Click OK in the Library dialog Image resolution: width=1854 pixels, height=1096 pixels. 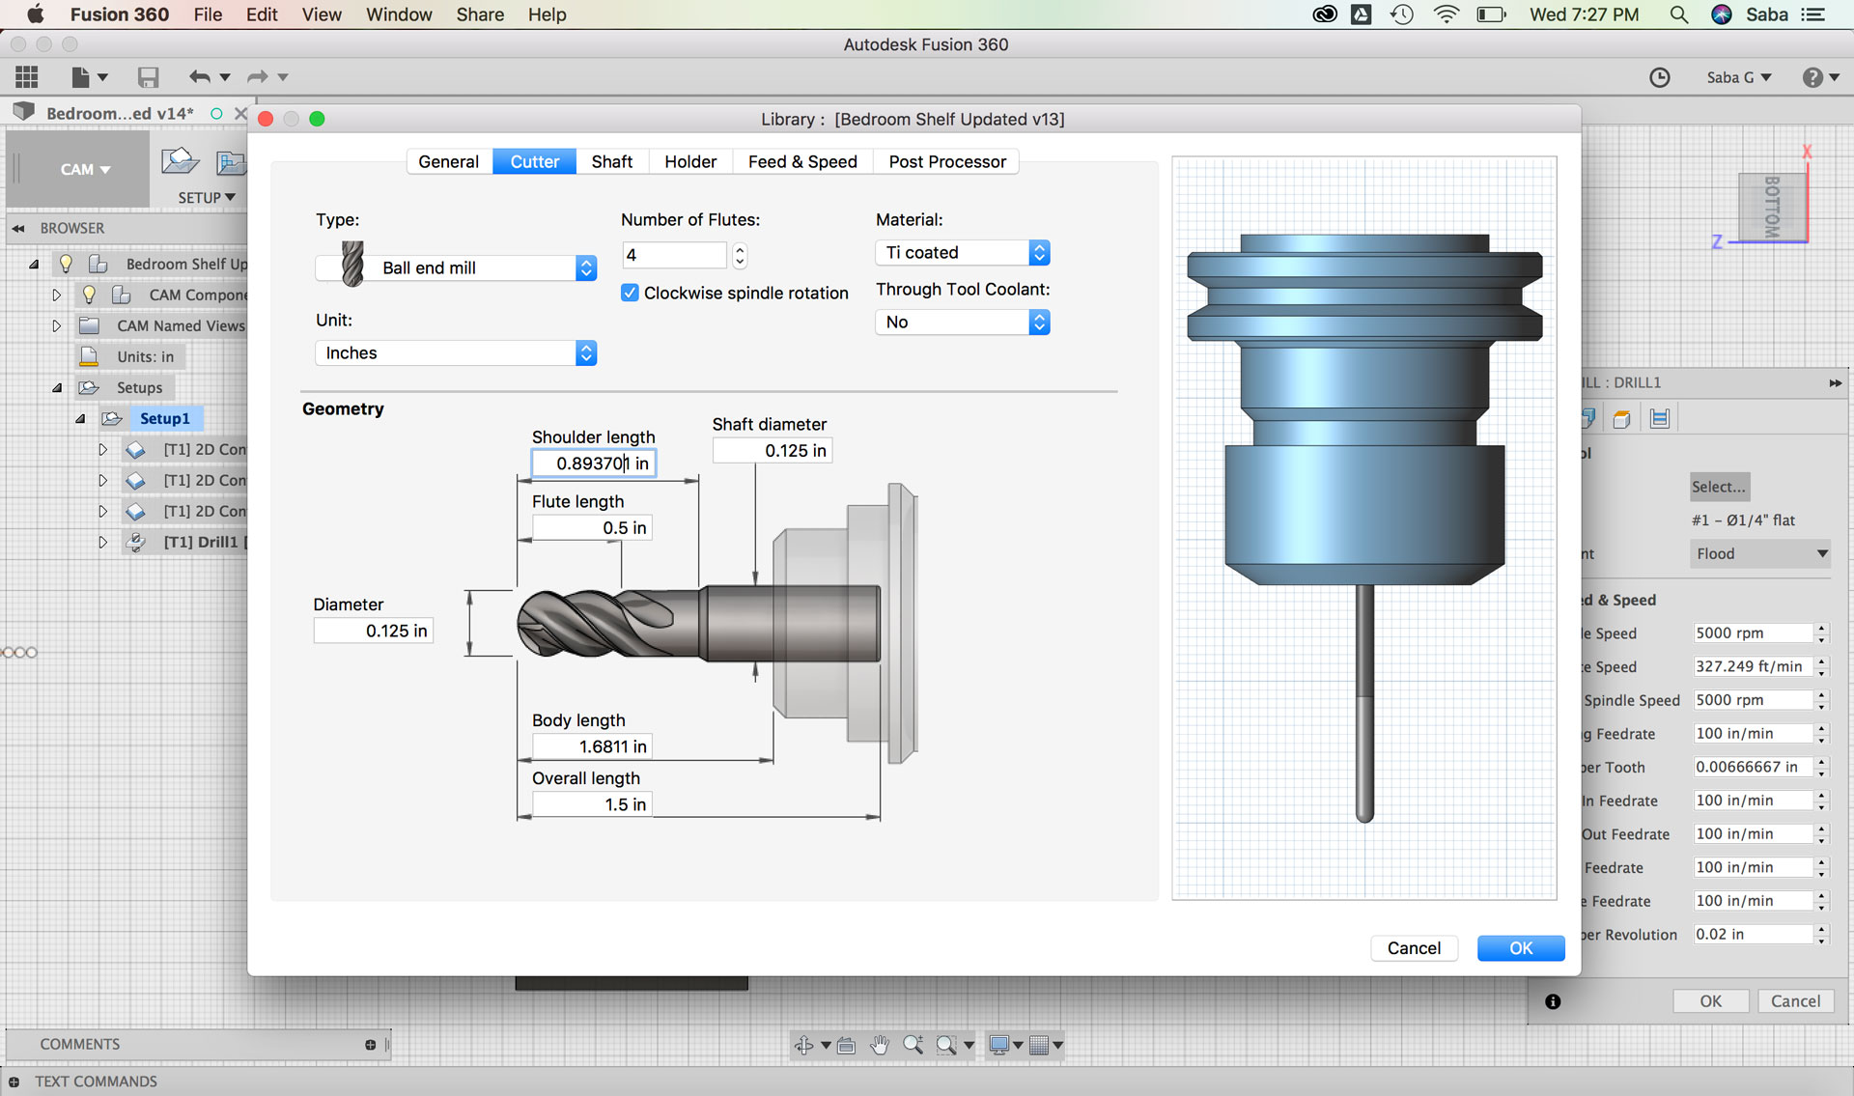coord(1521,948)
